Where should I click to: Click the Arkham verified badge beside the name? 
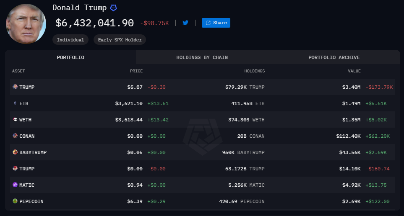pos(113,8)
